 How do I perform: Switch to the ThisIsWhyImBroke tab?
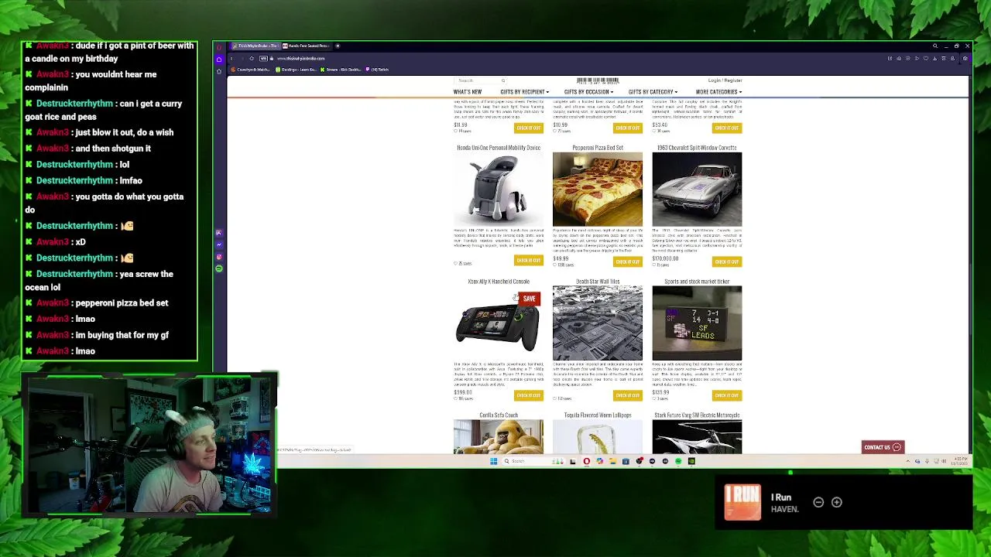pyautogui.click(x=255, y=46)
